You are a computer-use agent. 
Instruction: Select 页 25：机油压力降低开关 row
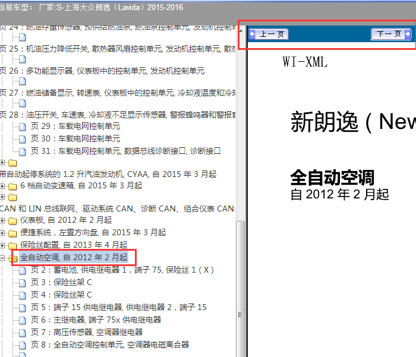click(x=118, y=49)
